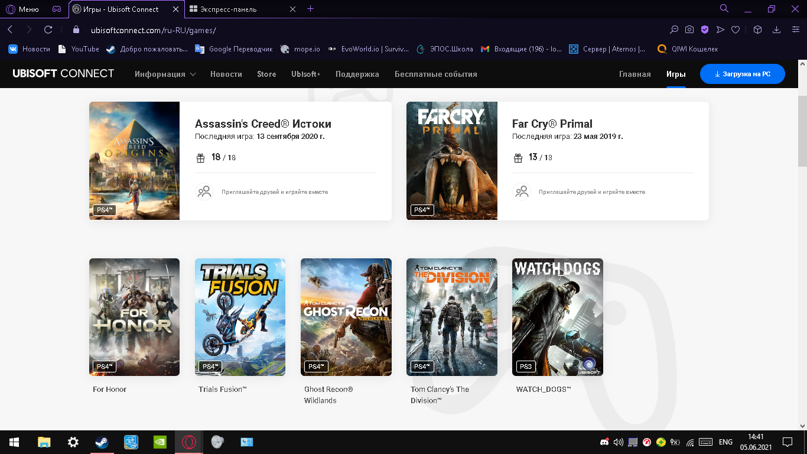Close the Экспресс-панель tab
The width and height of the screenshot is (807, 454).
pos(293,9)
